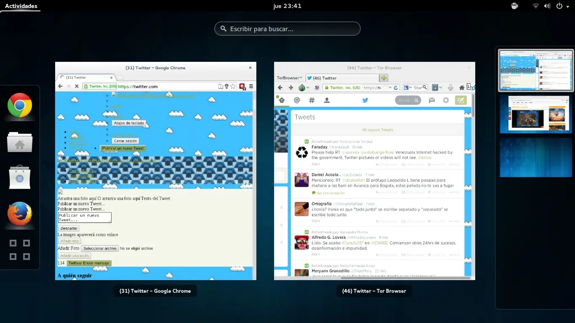Screen dimensions: 575x323
Task: Click the Cerrar sesión button
Action: (125, 141)
